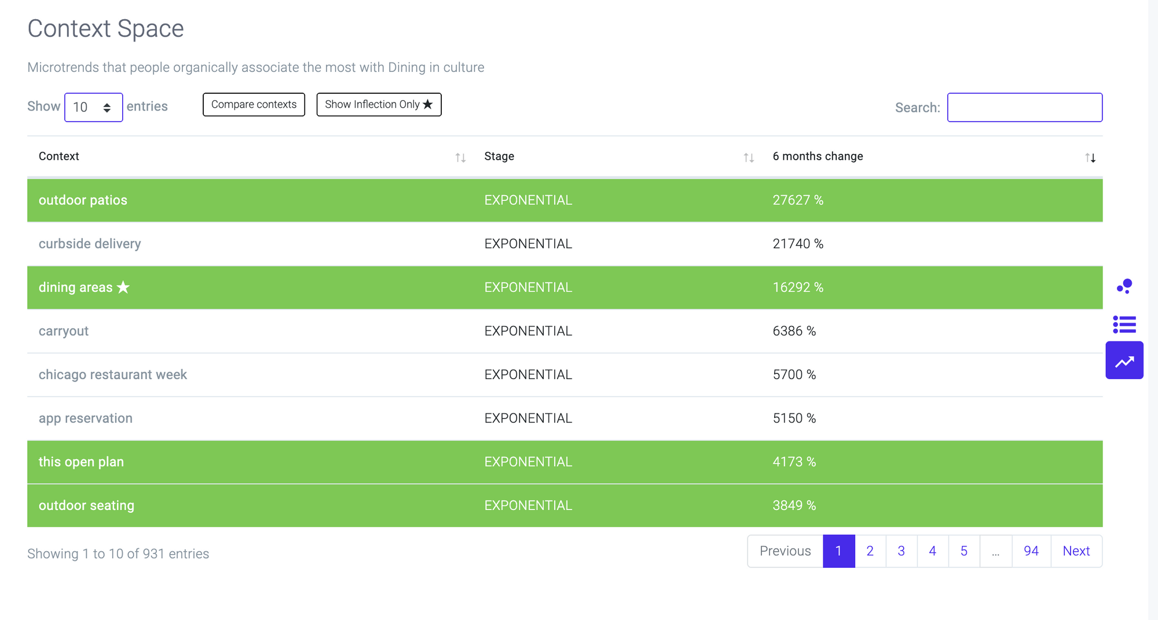Image resolution: width=1158 pixels, height=620 pixels.
Task: Select the trend line chart icon
Action: pos(1124,361)
